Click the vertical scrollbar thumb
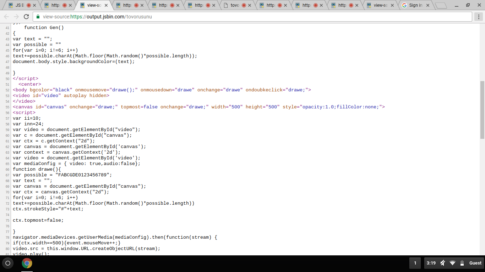485x272 pixels. click(482, 110)
